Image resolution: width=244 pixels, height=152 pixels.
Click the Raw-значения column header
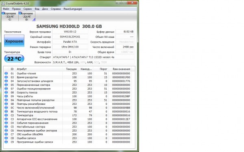120,69
